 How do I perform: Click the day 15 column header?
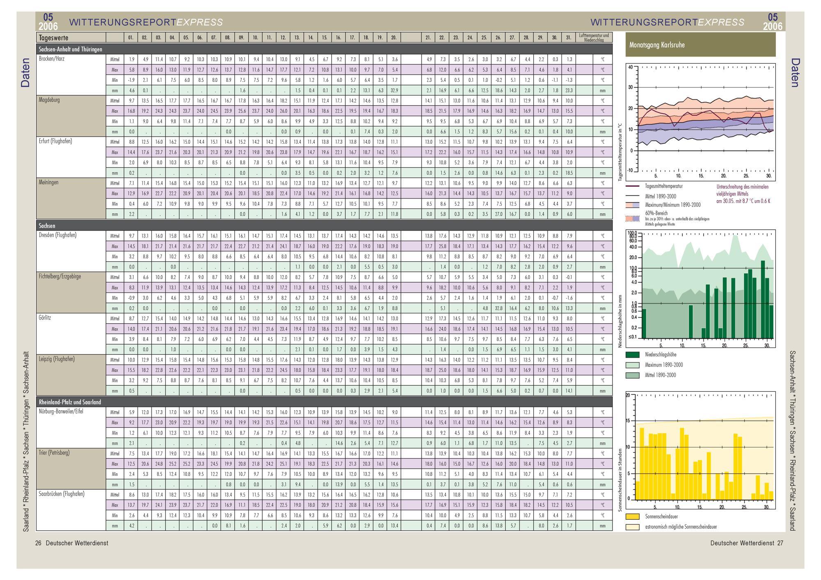(324, 38)
